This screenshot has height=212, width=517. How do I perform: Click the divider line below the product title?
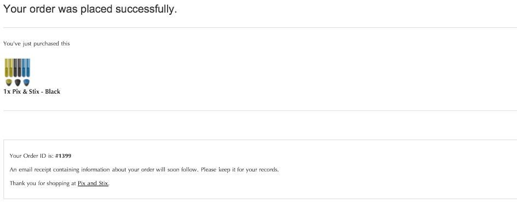260,111
